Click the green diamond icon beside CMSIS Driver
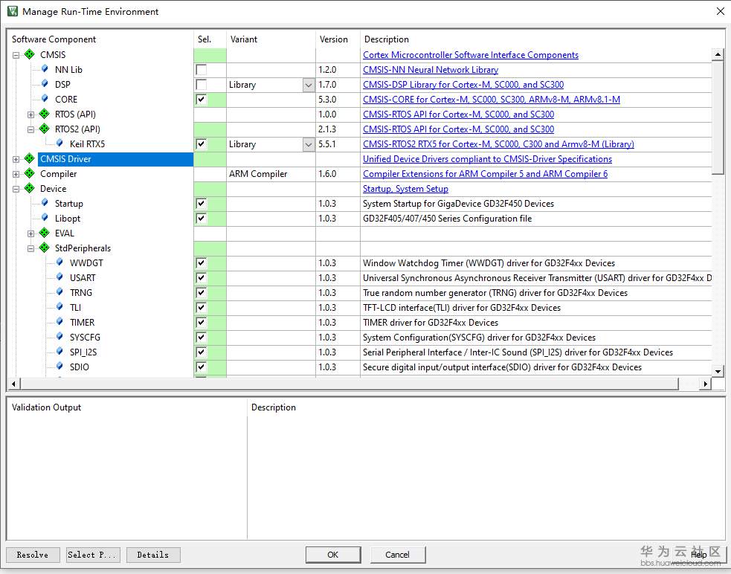 coord(29,158)
